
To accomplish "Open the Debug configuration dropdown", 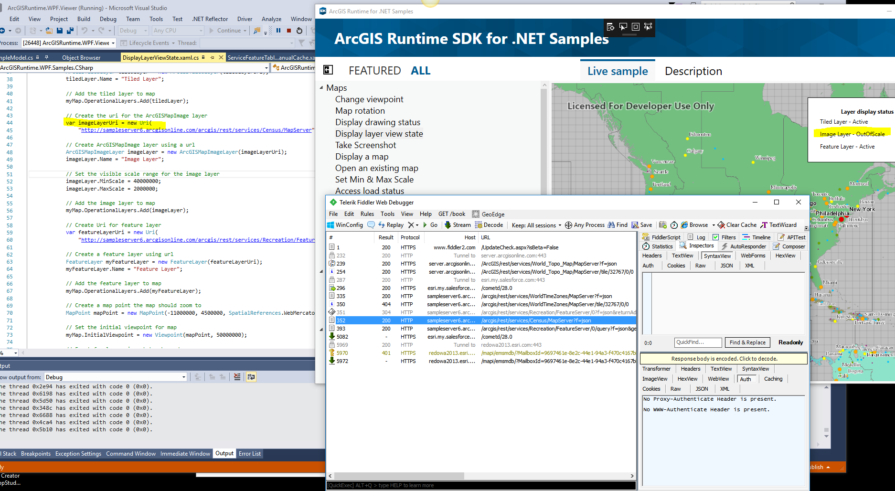I will pos(133,31).
